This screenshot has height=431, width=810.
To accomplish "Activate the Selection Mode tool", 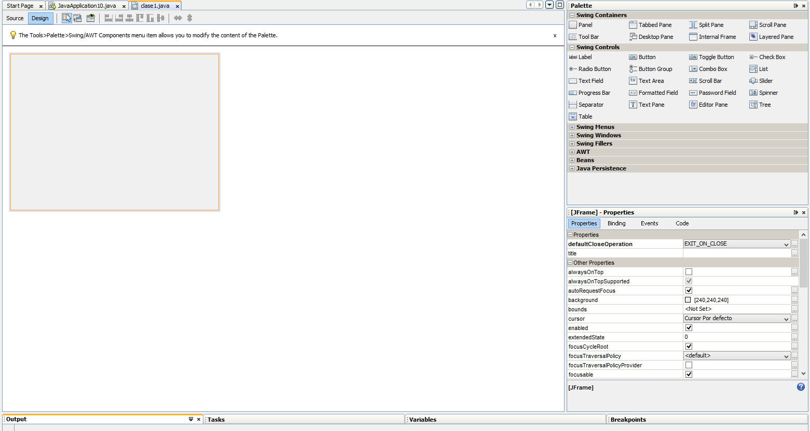I will coord(67,18).
